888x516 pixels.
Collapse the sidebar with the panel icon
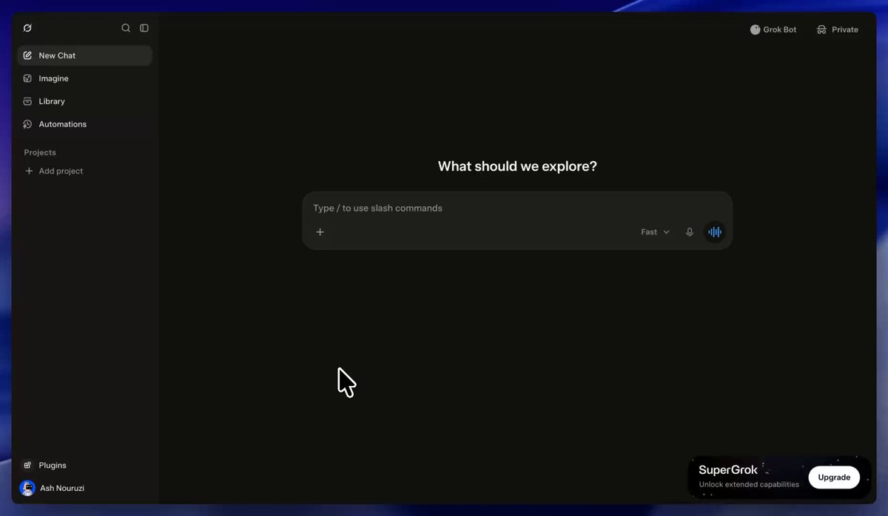coord(144,28)
